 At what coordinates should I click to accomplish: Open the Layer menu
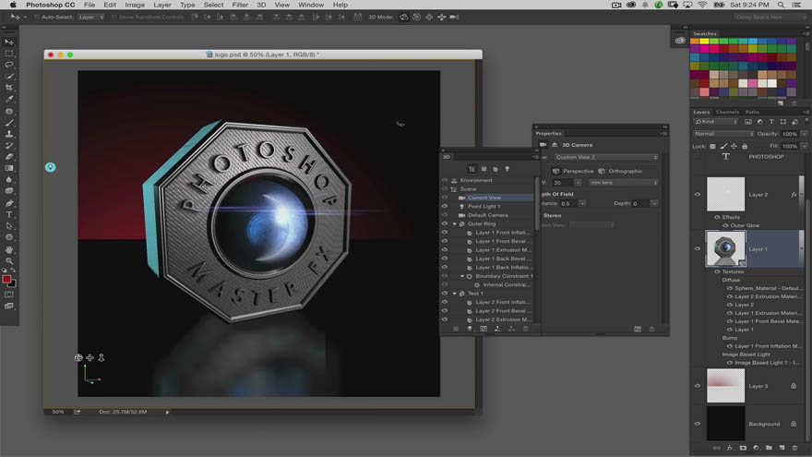coord(162,5)
